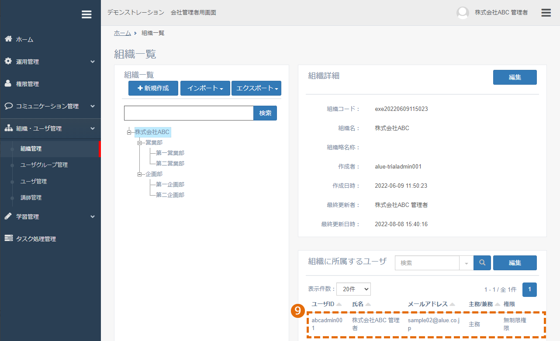Sort by メールアドレス column arrow
This screenshot has width=560, height=341.
(452, 304)
